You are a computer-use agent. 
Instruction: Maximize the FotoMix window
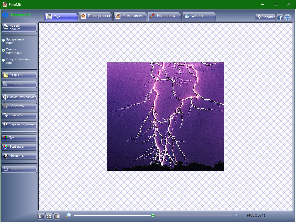pyautogui.click(x=275, y=4)
